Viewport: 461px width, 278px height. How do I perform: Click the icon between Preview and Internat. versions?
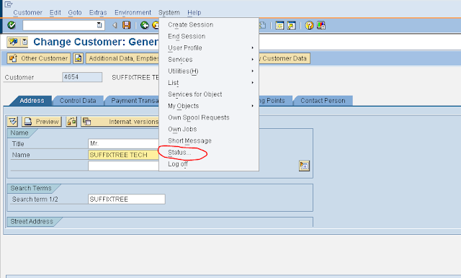[71, 122]
